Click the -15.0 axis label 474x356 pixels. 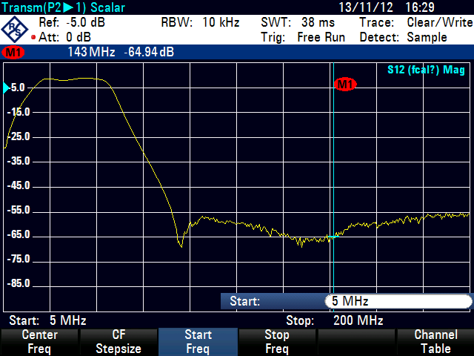(x=19, y=112)
